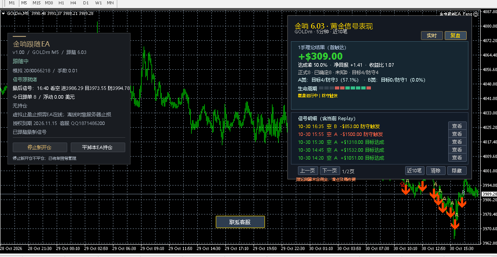Click the lowest red down-arrow signal marker

pos(455,225)
